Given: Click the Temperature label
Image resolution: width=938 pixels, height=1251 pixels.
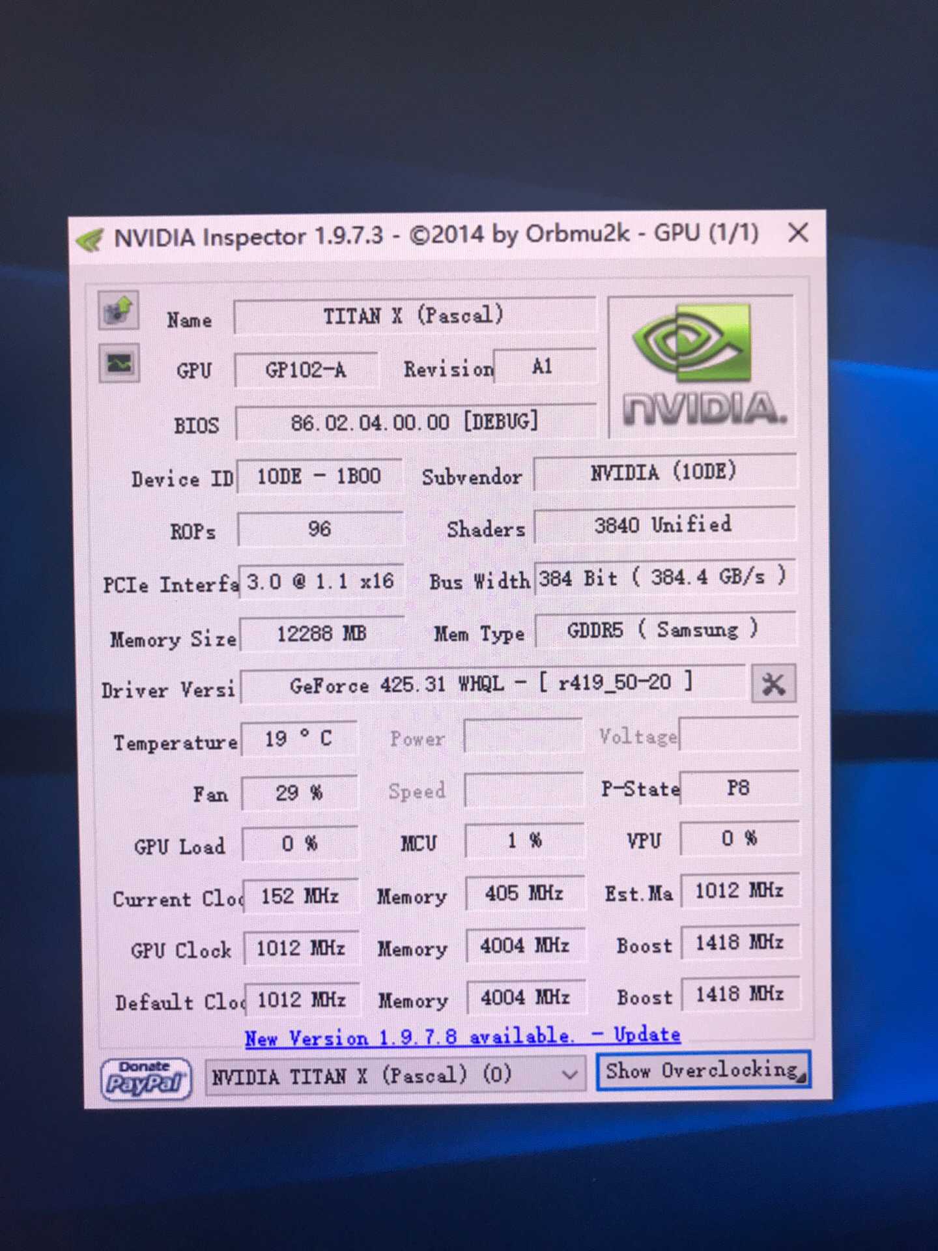Looking at the screenshot, I should [175, 743].
